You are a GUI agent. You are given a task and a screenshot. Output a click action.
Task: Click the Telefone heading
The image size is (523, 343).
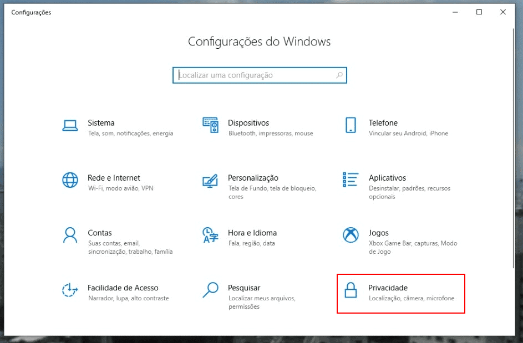tap(383, 122)
